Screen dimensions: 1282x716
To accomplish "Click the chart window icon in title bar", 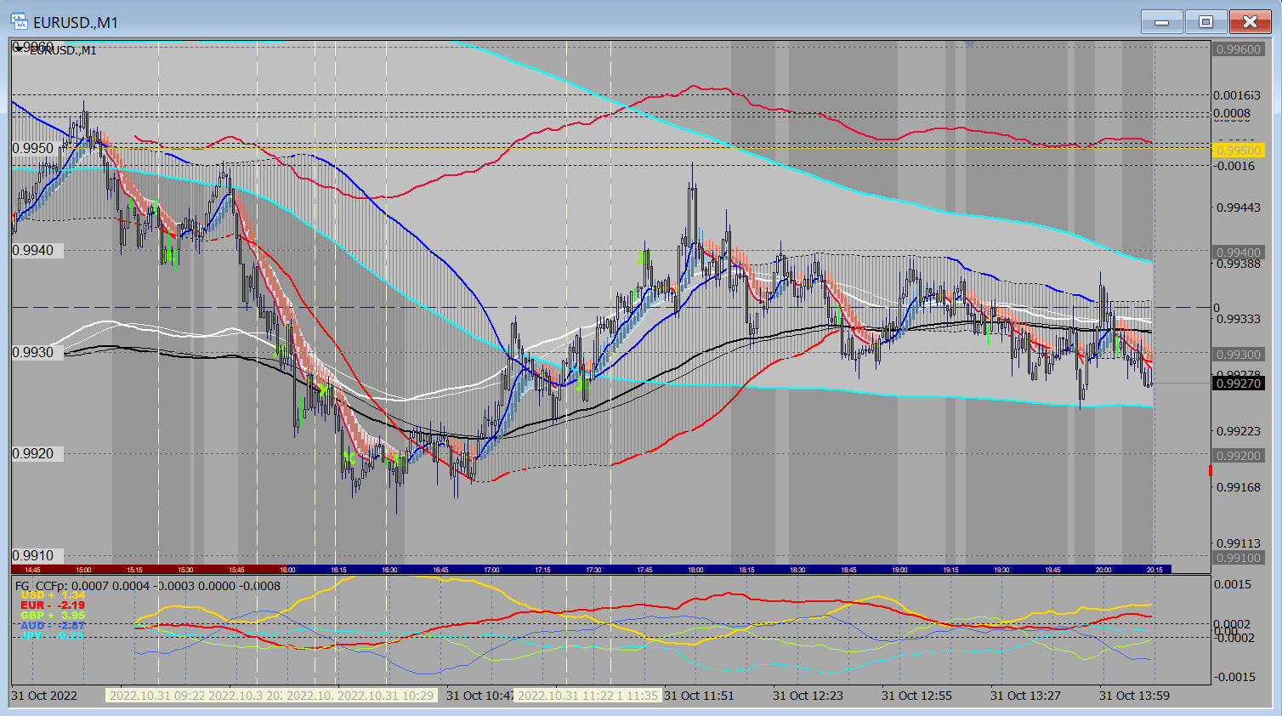I will pyautogui.click(x=19, y=22).
